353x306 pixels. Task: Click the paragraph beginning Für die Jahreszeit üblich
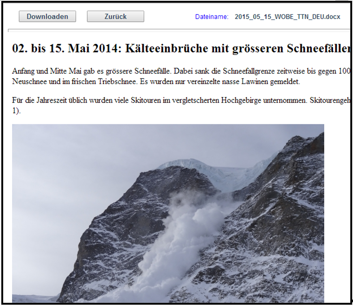(93, 101)
